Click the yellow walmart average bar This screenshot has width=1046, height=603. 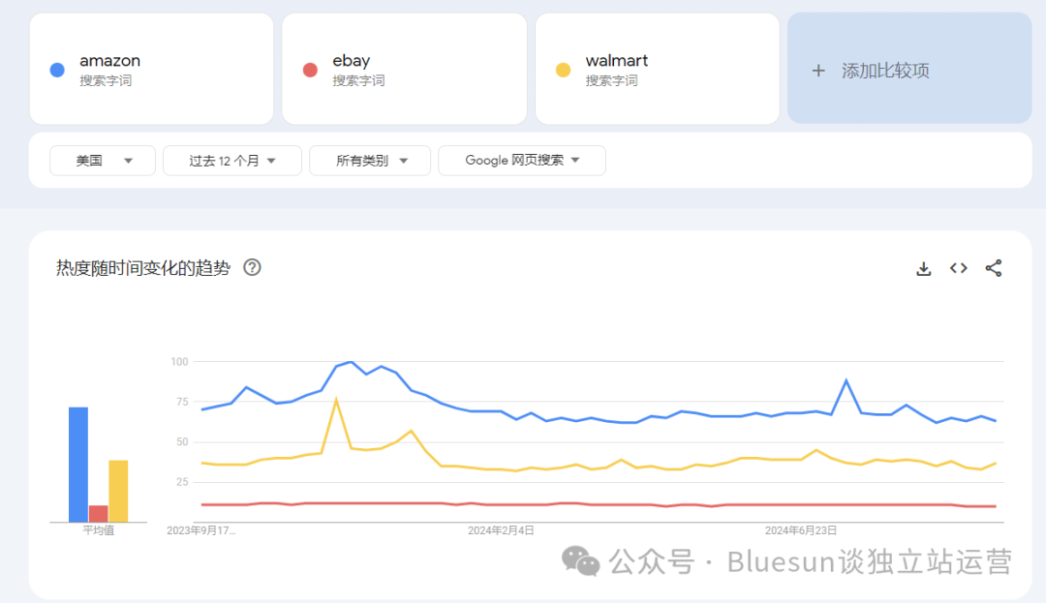[118, 491]
